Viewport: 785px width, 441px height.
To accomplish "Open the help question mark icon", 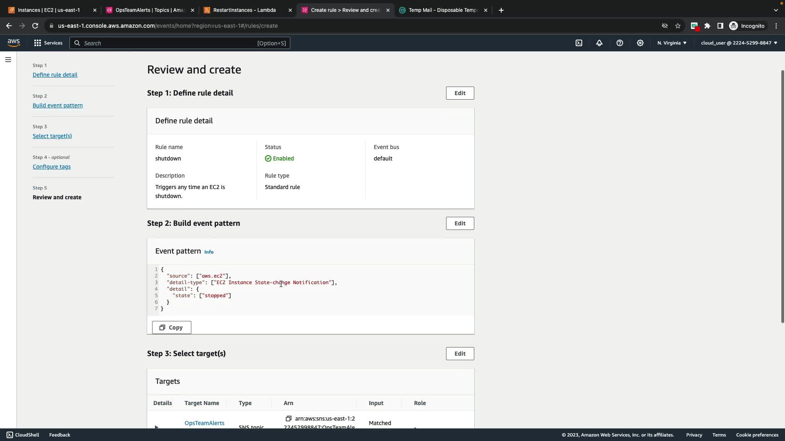I will click(620, 43).
